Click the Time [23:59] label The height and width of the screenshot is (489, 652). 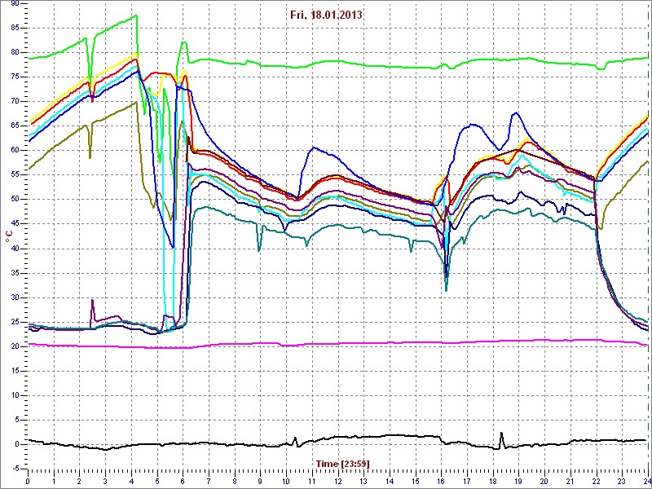pyautogui.click(x=342, y=464)
